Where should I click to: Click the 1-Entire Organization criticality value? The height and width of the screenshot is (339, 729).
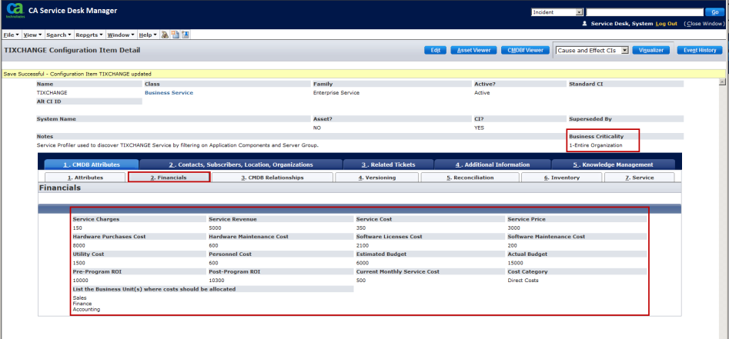pyautogui.click(x=596, y=145)
